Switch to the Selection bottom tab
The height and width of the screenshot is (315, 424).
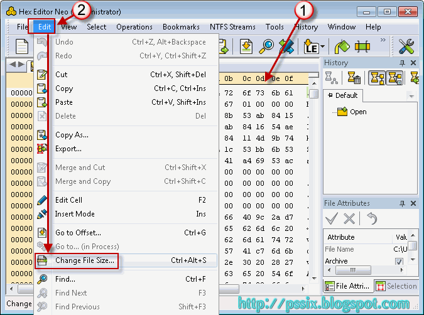click(397, 286)
